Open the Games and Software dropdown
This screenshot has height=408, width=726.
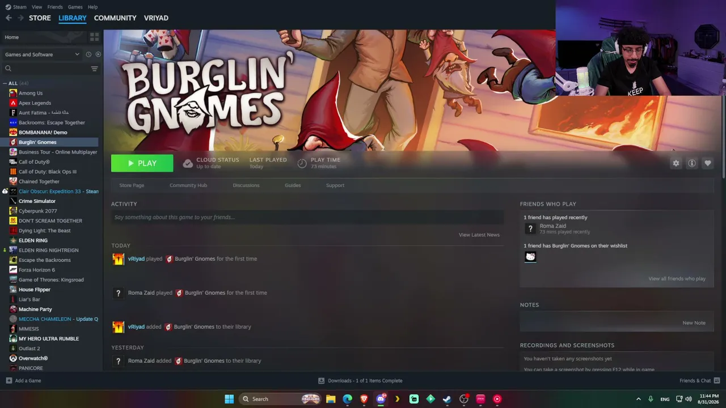pyautogui.click(x=42, y=54)
